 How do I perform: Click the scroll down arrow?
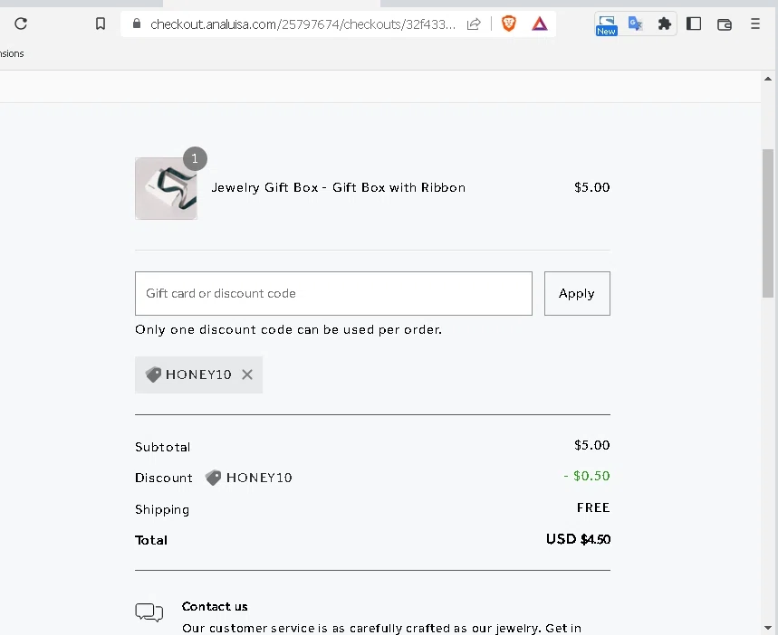[x=769, y=627]
